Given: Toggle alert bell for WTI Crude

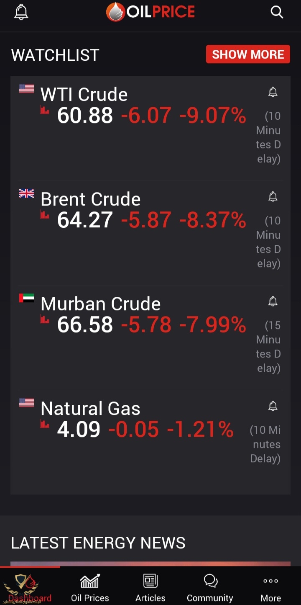Looking at the screenshot, I should 273,92.
